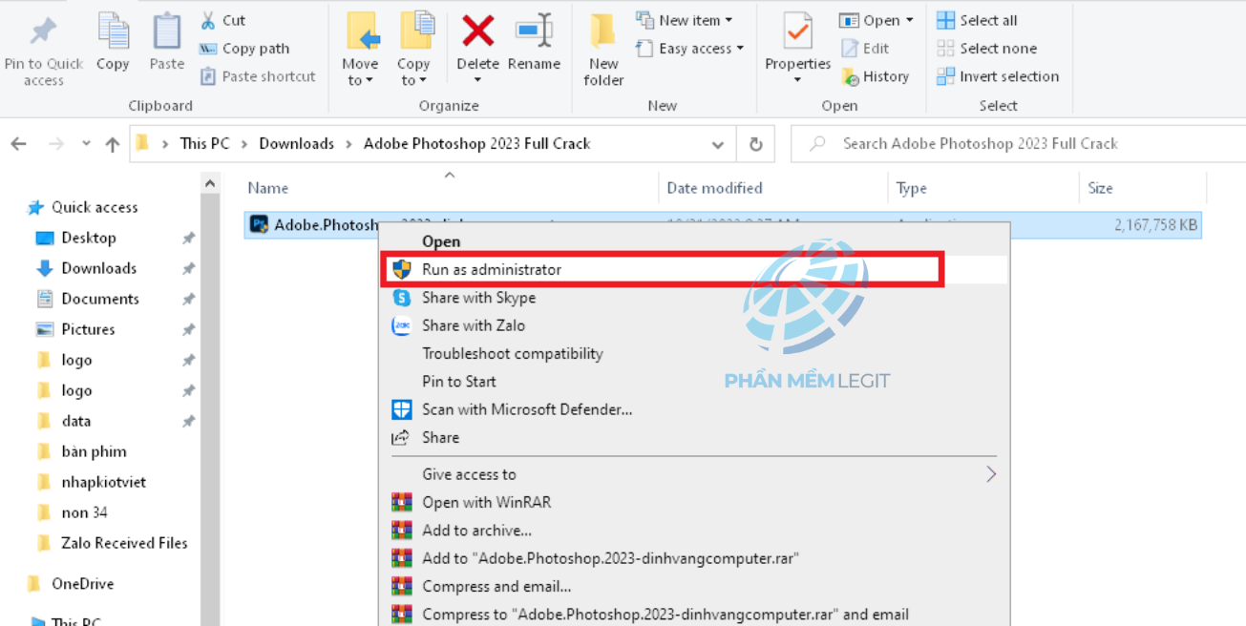This screenshot has height=626, width=1246.
Task: Click the Rename icon in ribbon
Action: point(534,31)
